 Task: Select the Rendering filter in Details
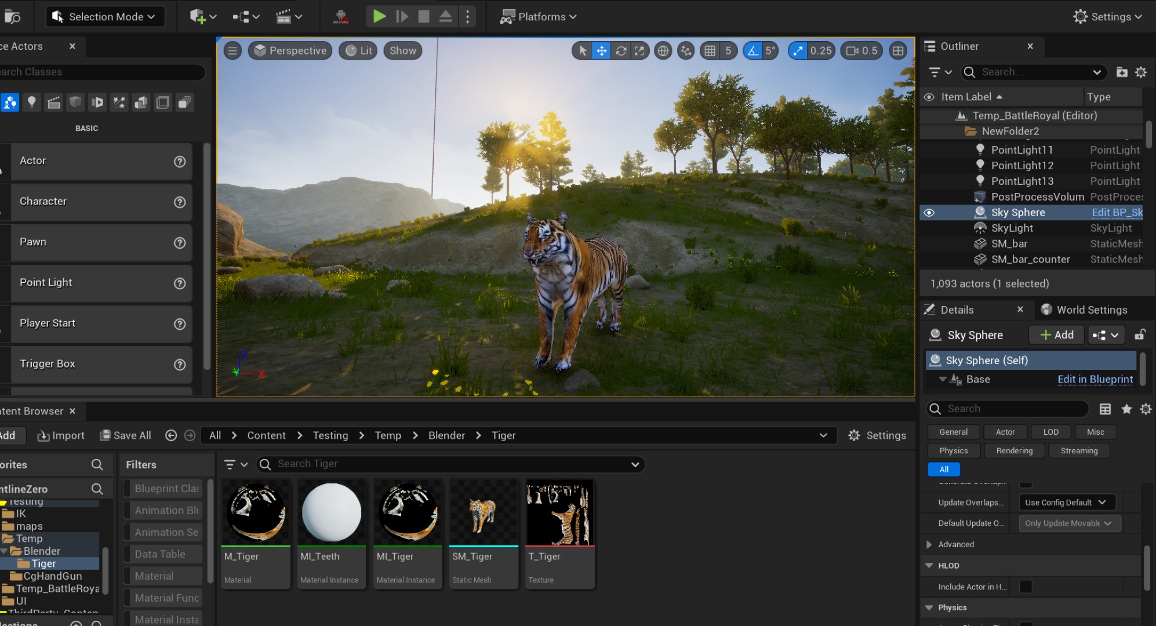(1014, 450)
